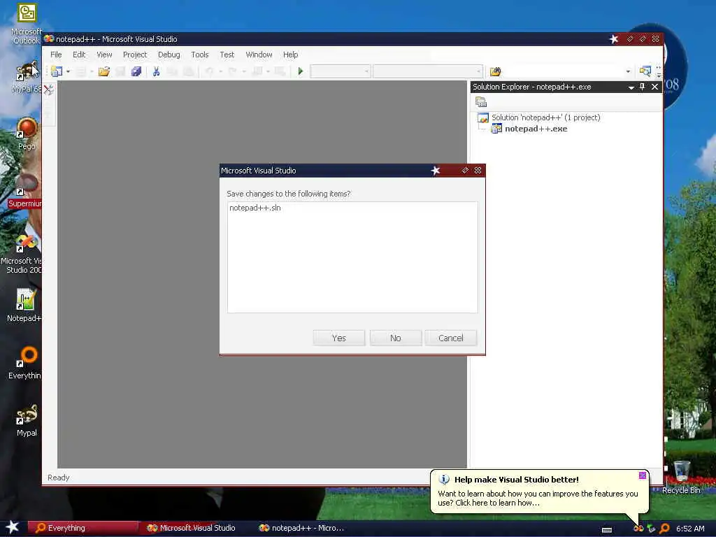The width and height of the screenshot is (716, 537).
Task: Click the 6:52 AM taskbar clock
Action: 690,529
